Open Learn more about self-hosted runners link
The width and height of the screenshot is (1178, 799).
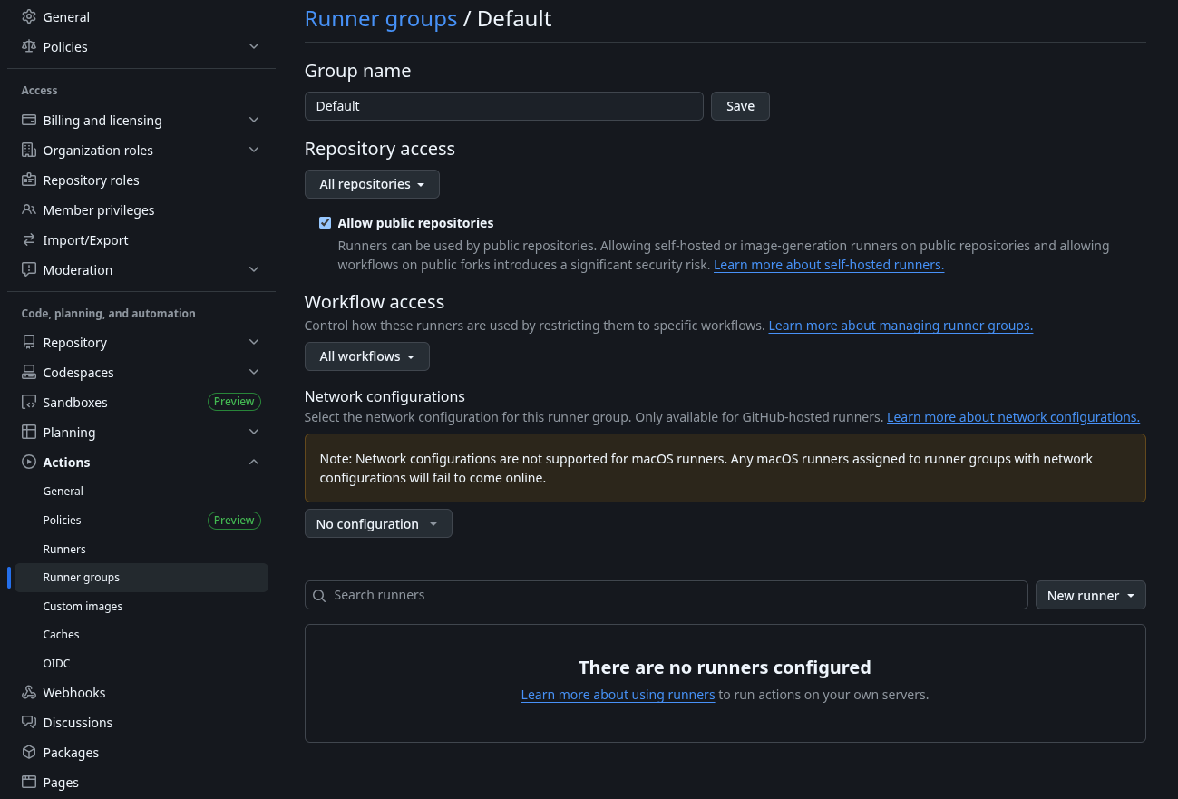(829, 265)
